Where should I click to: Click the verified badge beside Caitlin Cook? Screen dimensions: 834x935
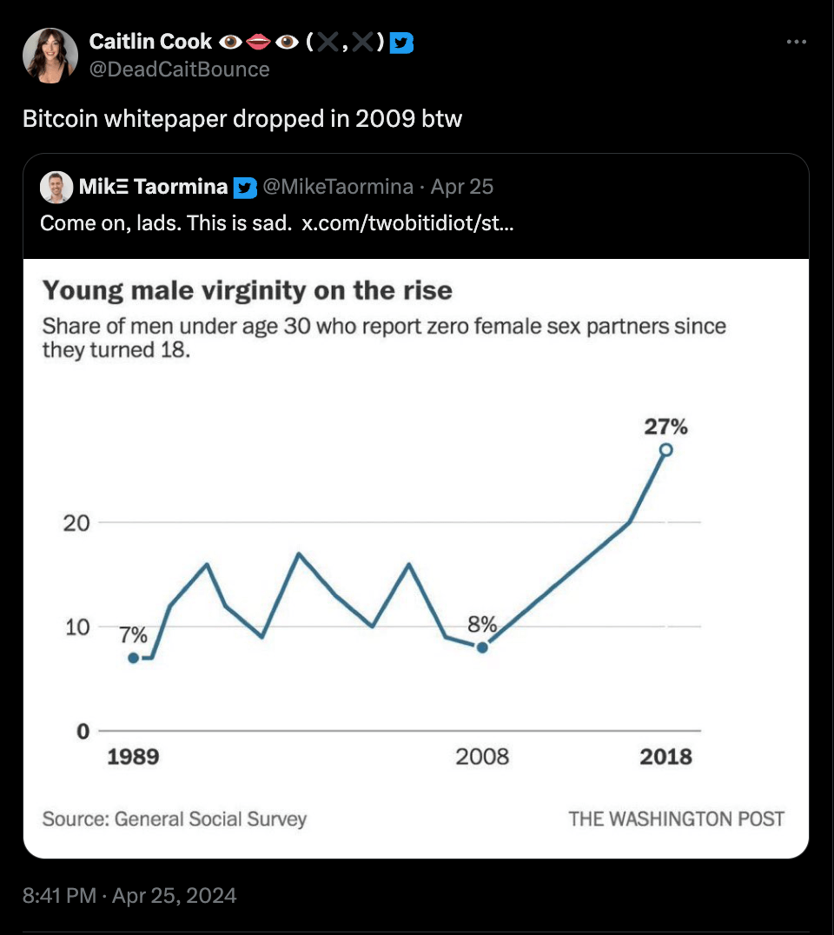click(x=402, y=42)
